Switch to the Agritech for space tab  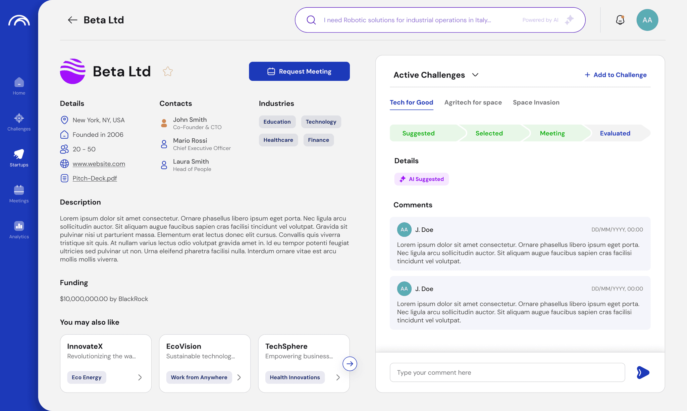pos(473,102)
